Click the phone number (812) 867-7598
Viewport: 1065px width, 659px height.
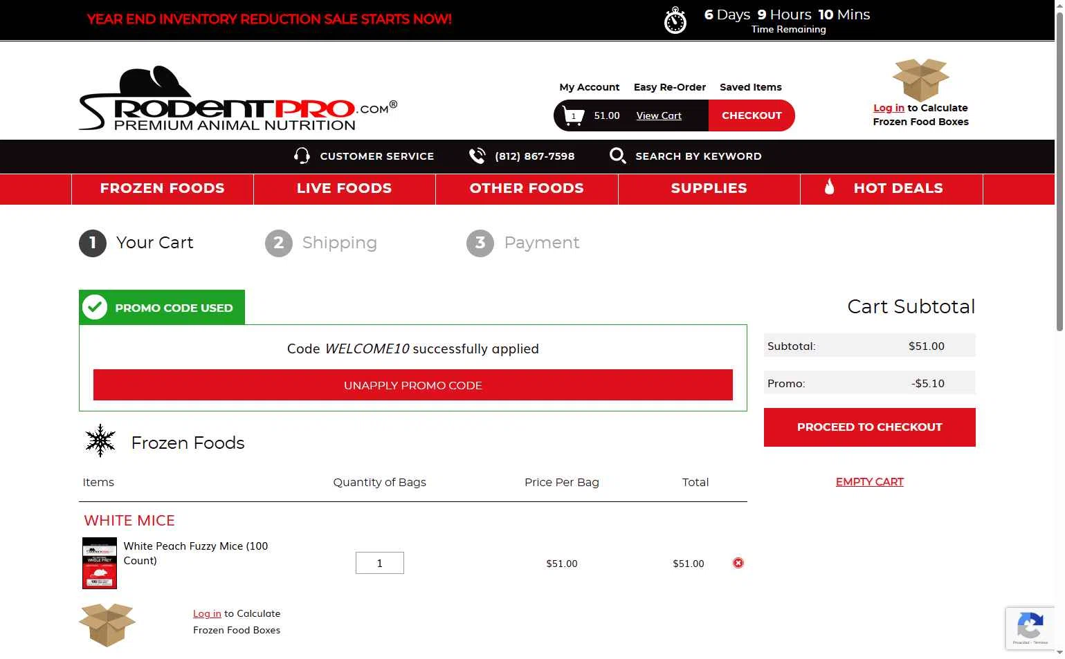535,156
